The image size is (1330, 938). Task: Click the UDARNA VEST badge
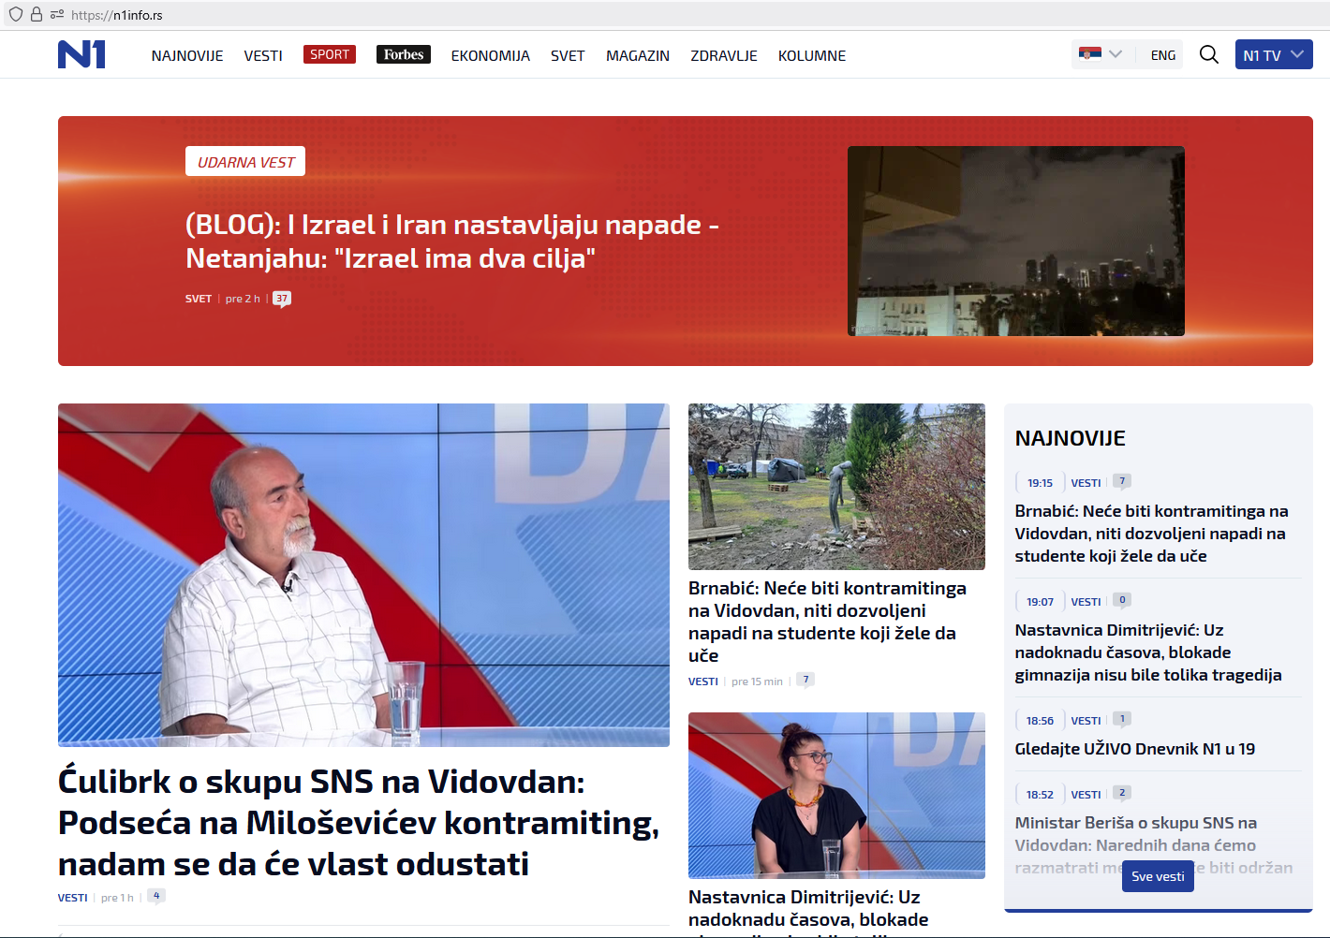point(245,162)
